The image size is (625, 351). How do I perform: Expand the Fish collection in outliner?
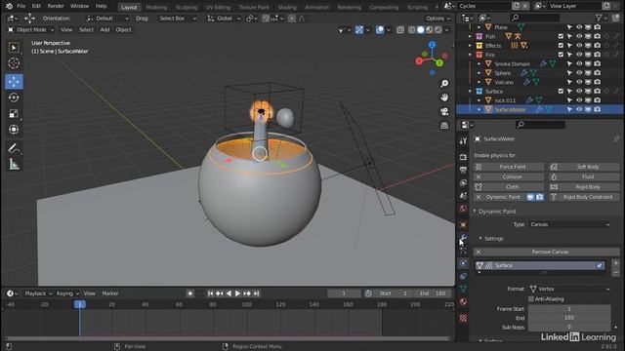[x=470, y=36]
